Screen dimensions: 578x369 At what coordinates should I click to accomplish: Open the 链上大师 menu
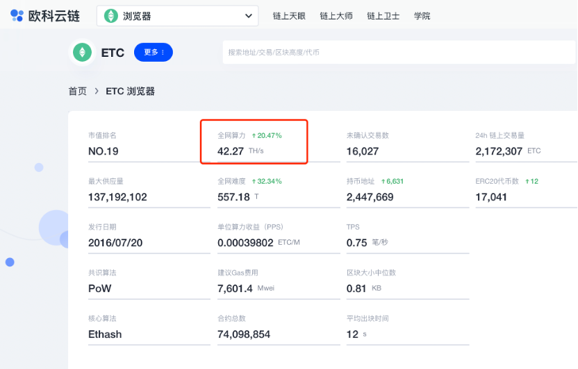tap(336, 16)
